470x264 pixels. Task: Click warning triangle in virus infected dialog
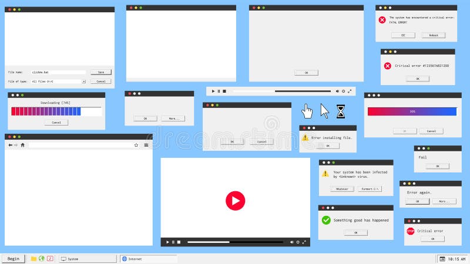[325, 173]
